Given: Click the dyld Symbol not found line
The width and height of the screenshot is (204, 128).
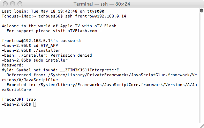Looking at the screenshot, I should click(60, 70).
